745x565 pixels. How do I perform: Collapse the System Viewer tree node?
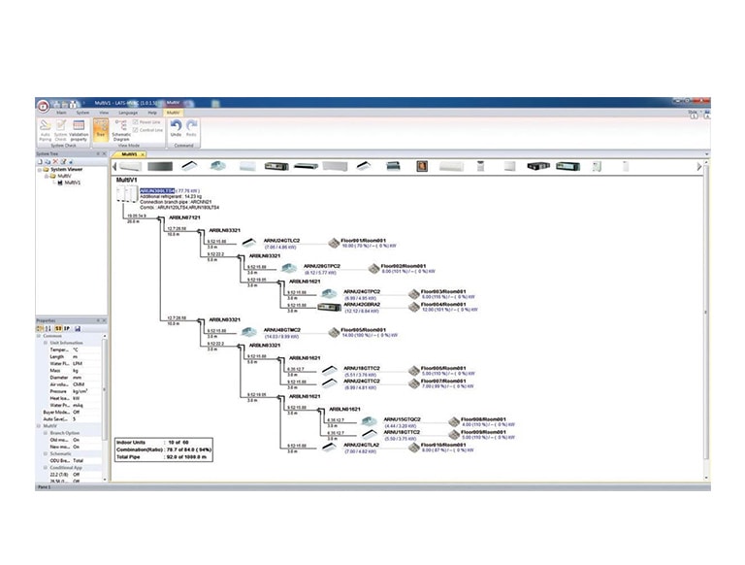[x=41, y=170]
